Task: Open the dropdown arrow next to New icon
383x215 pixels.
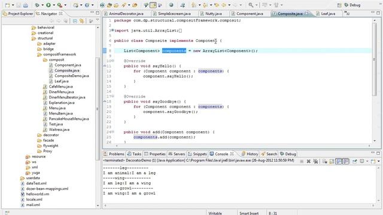Action: point(13,5)
